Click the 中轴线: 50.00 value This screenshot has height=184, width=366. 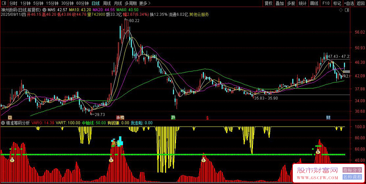tap(93, 123)
